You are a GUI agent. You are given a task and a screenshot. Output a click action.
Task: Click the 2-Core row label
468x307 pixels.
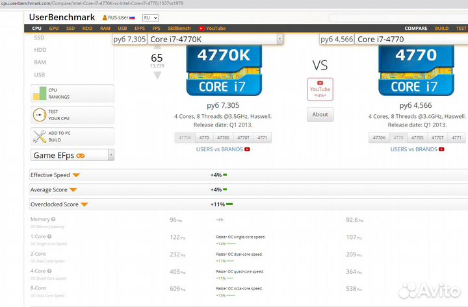(x=38, y=254)
